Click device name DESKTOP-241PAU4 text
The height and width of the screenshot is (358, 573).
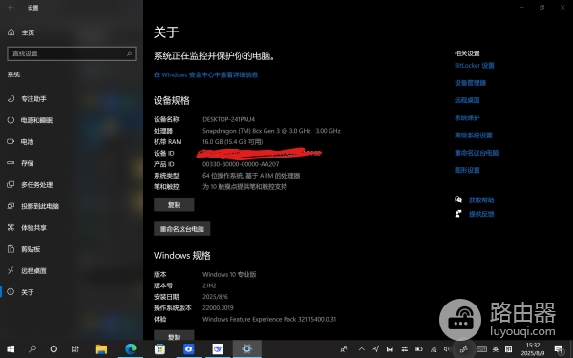[229, 119]
